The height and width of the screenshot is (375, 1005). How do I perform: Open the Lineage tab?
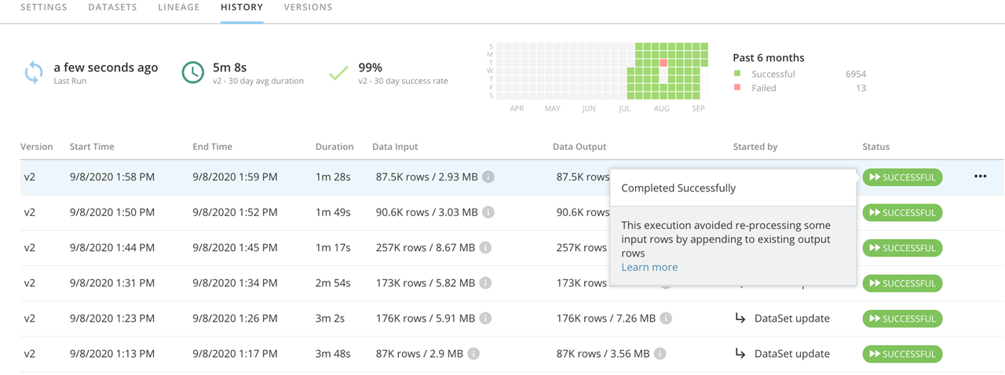click(x=179, y=8)
